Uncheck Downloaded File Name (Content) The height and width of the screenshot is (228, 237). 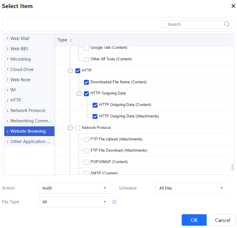86,82
